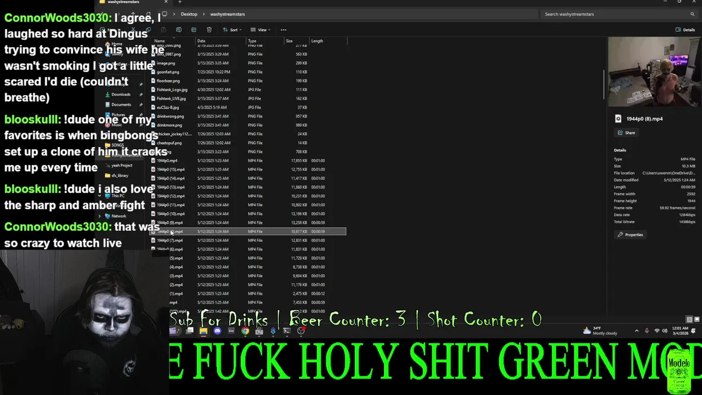Select the drinkwrong.png file
This screenshot has height=395, width=702.
tap(250, 116)
